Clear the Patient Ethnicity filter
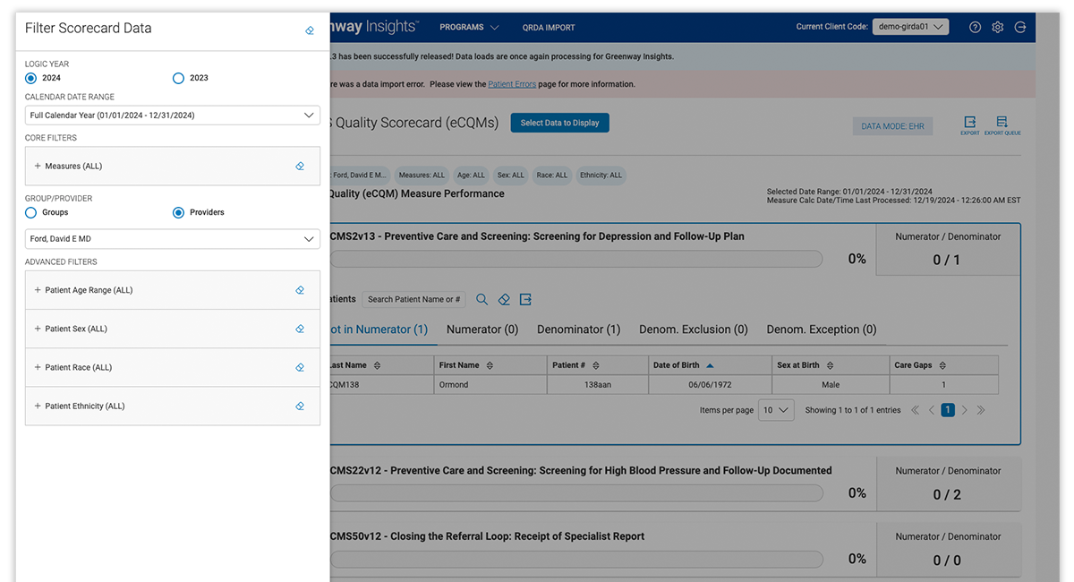Image resolution: width=1074 pixels, height=582 pixels. tap(300, 407)
